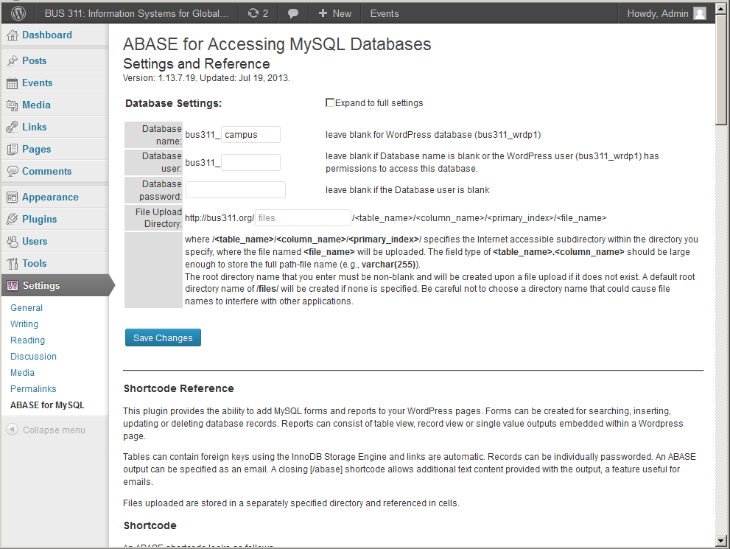Open Events in the top admin bar

385,13
